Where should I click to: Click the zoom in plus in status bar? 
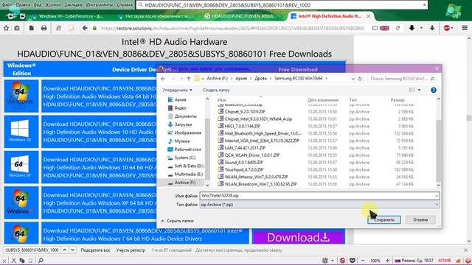387,261
